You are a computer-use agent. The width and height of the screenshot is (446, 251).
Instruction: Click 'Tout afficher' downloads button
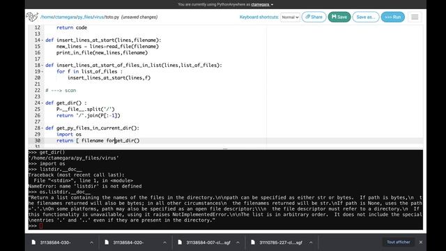[x=398, y=242]
